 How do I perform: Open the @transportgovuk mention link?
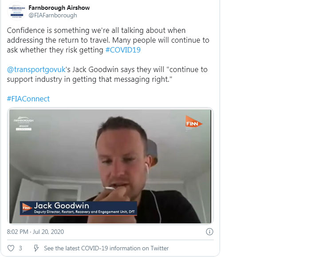point(36,69)
